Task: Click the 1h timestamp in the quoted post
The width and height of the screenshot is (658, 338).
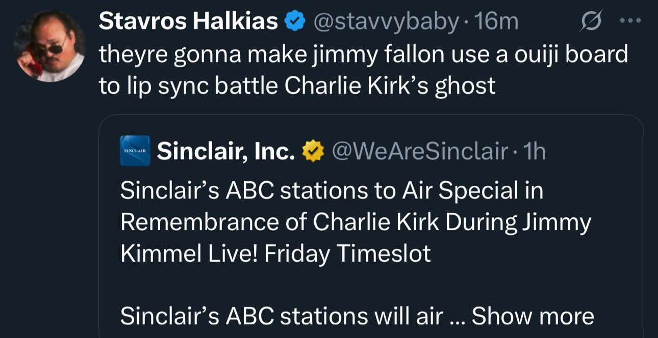Action: (535, 151)
